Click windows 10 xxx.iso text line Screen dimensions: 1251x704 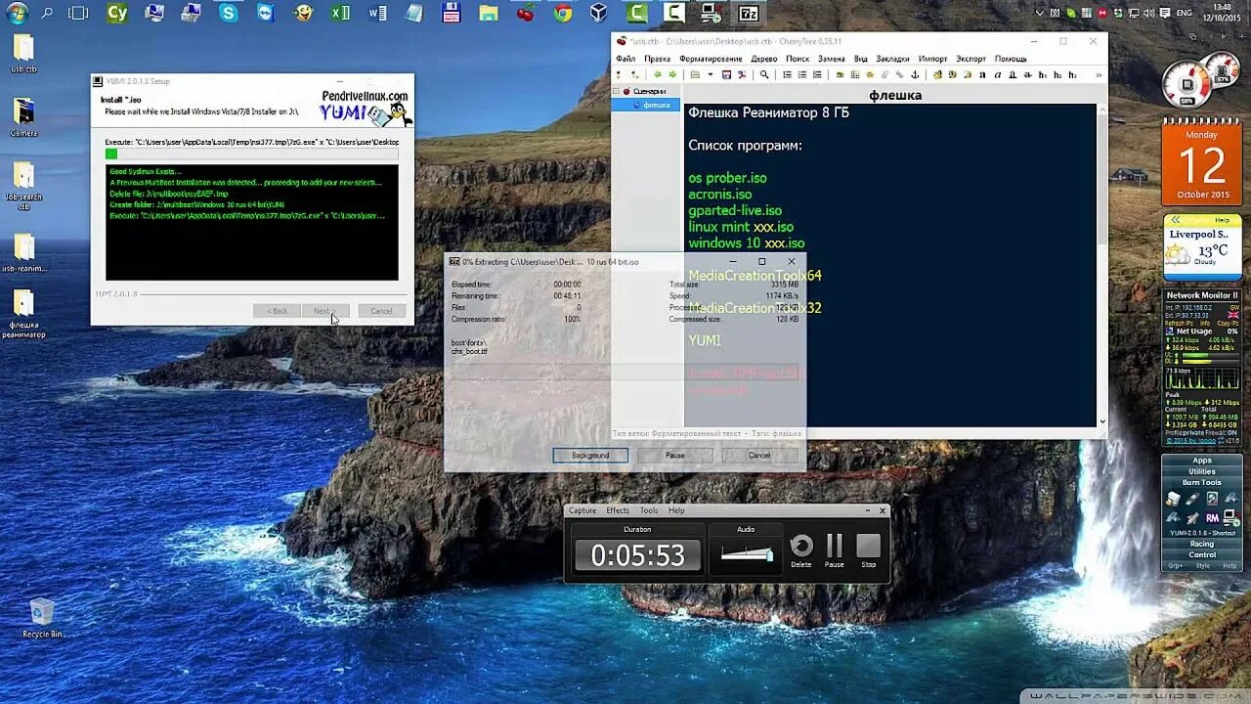[747, 243]
